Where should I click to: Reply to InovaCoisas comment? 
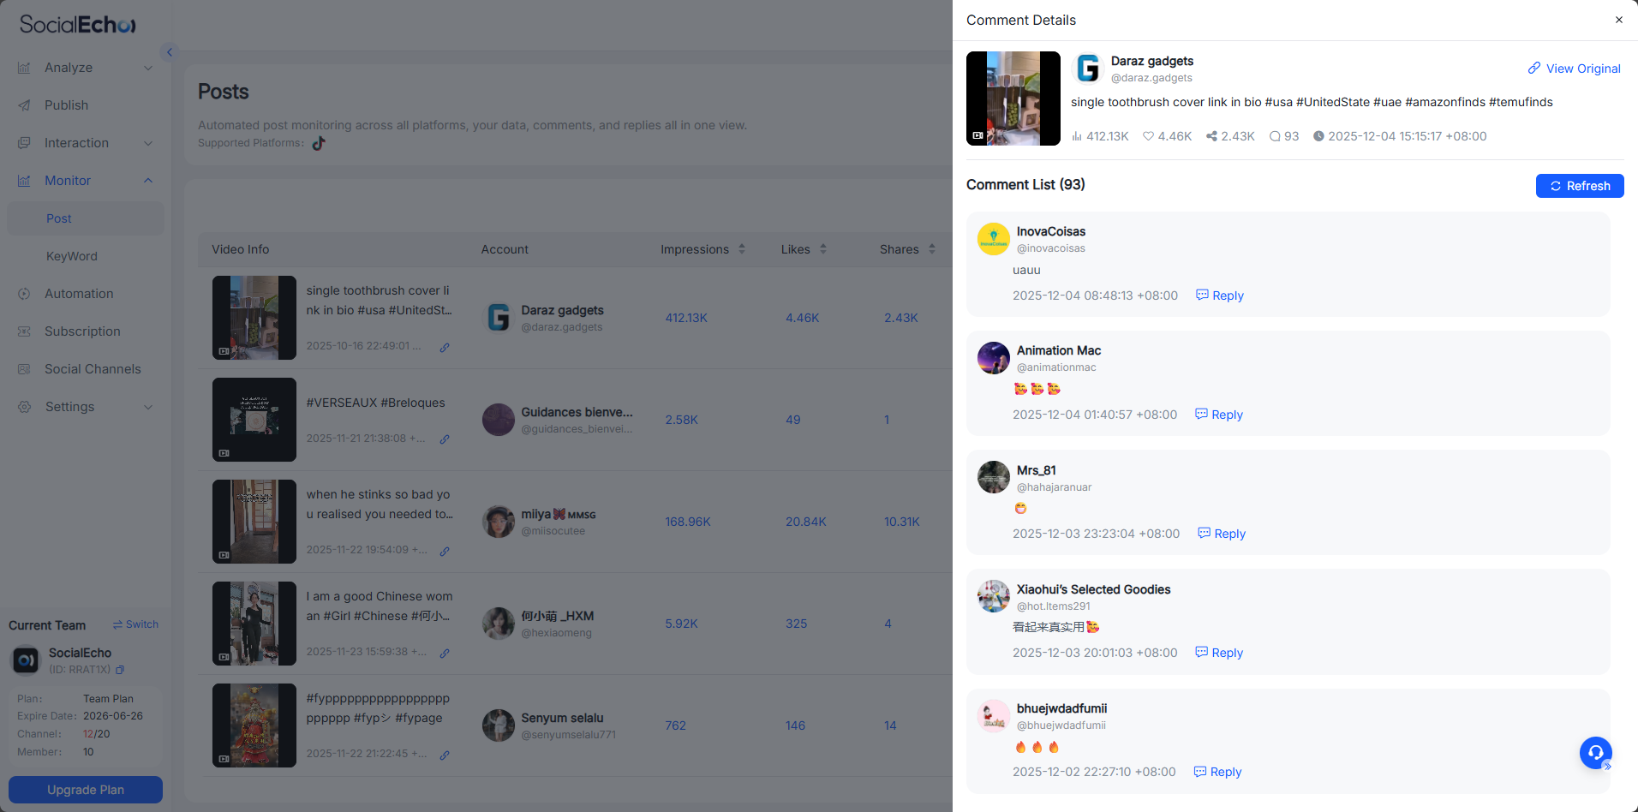(1219, 296)
